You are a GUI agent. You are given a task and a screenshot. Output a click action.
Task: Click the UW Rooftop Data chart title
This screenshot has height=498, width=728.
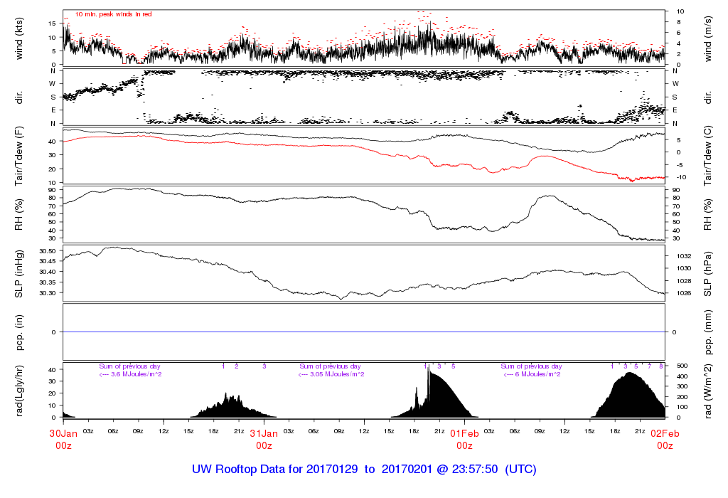(x=364, y=470)
